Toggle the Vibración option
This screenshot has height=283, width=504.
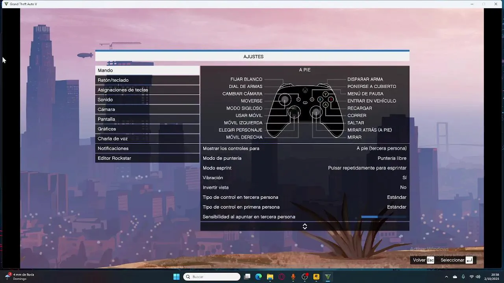(305, 178)
